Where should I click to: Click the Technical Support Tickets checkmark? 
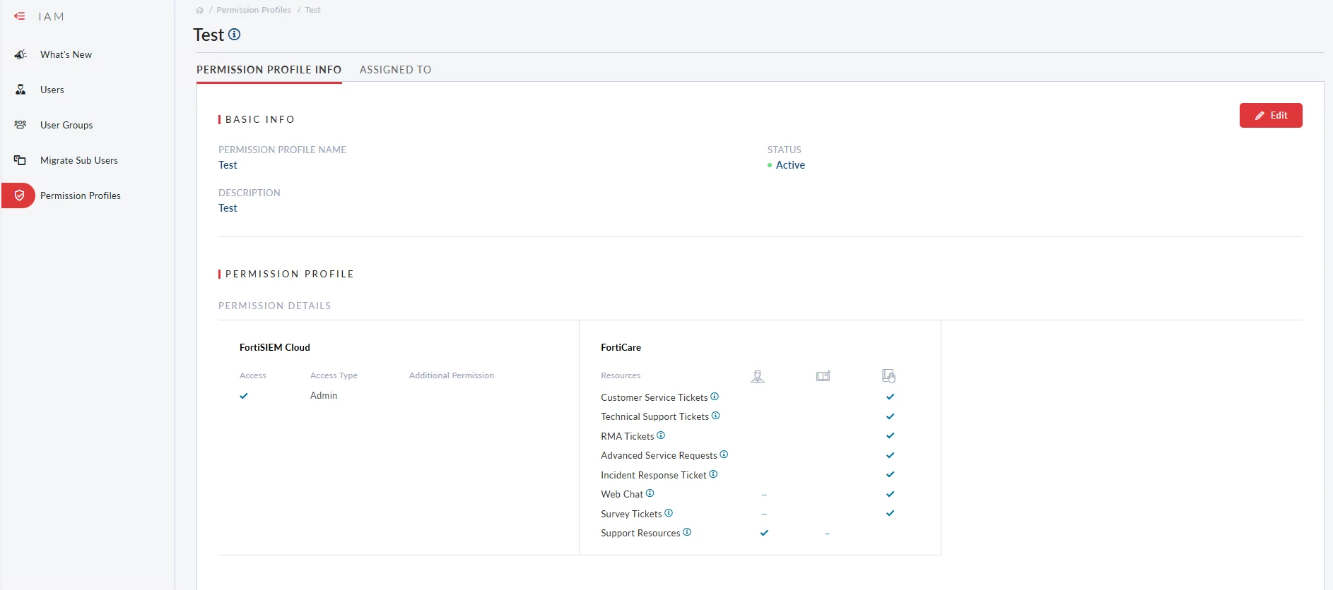(891, 416)
